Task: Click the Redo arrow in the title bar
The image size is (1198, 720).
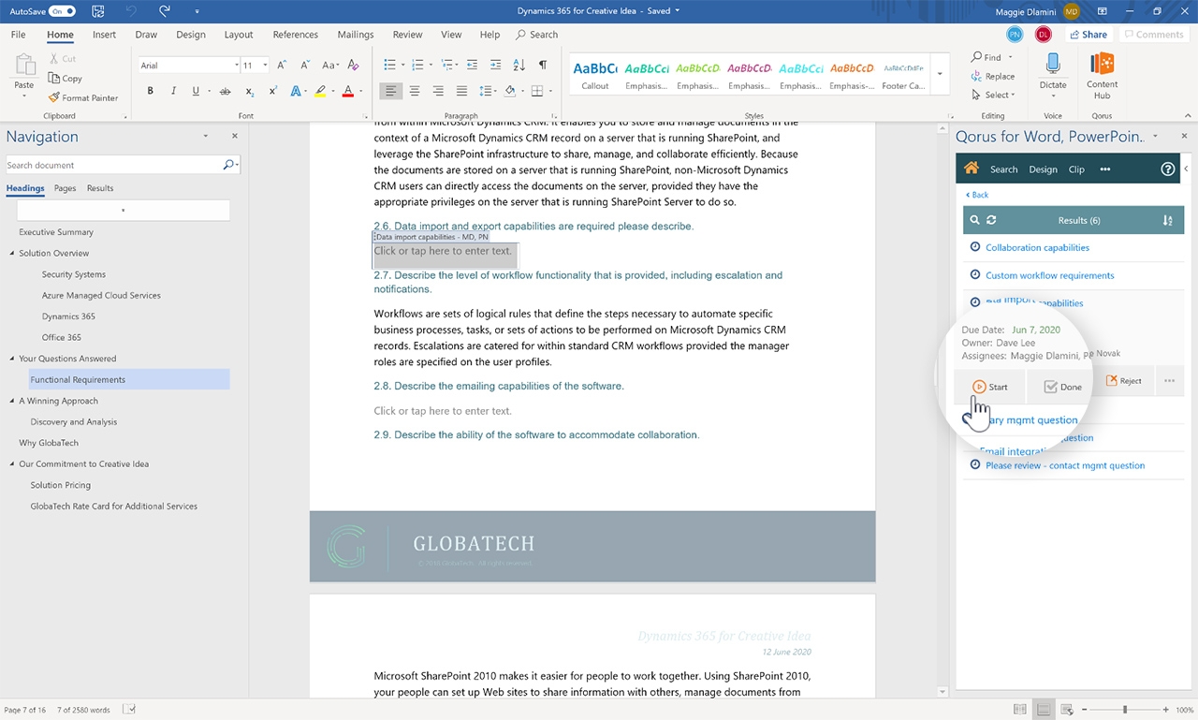Action: click(165, 11)
